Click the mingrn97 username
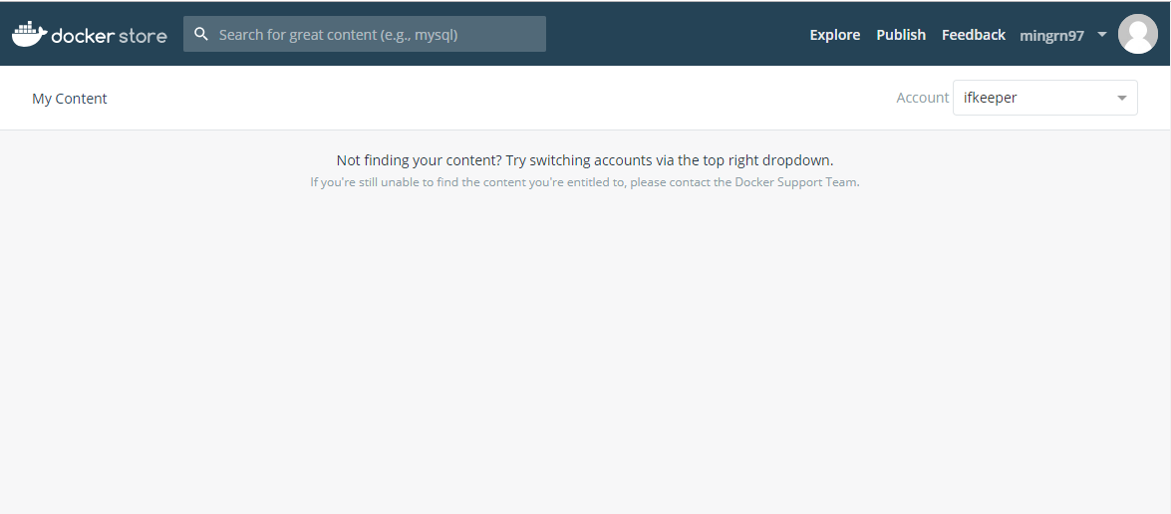 tap(1051, 36)
